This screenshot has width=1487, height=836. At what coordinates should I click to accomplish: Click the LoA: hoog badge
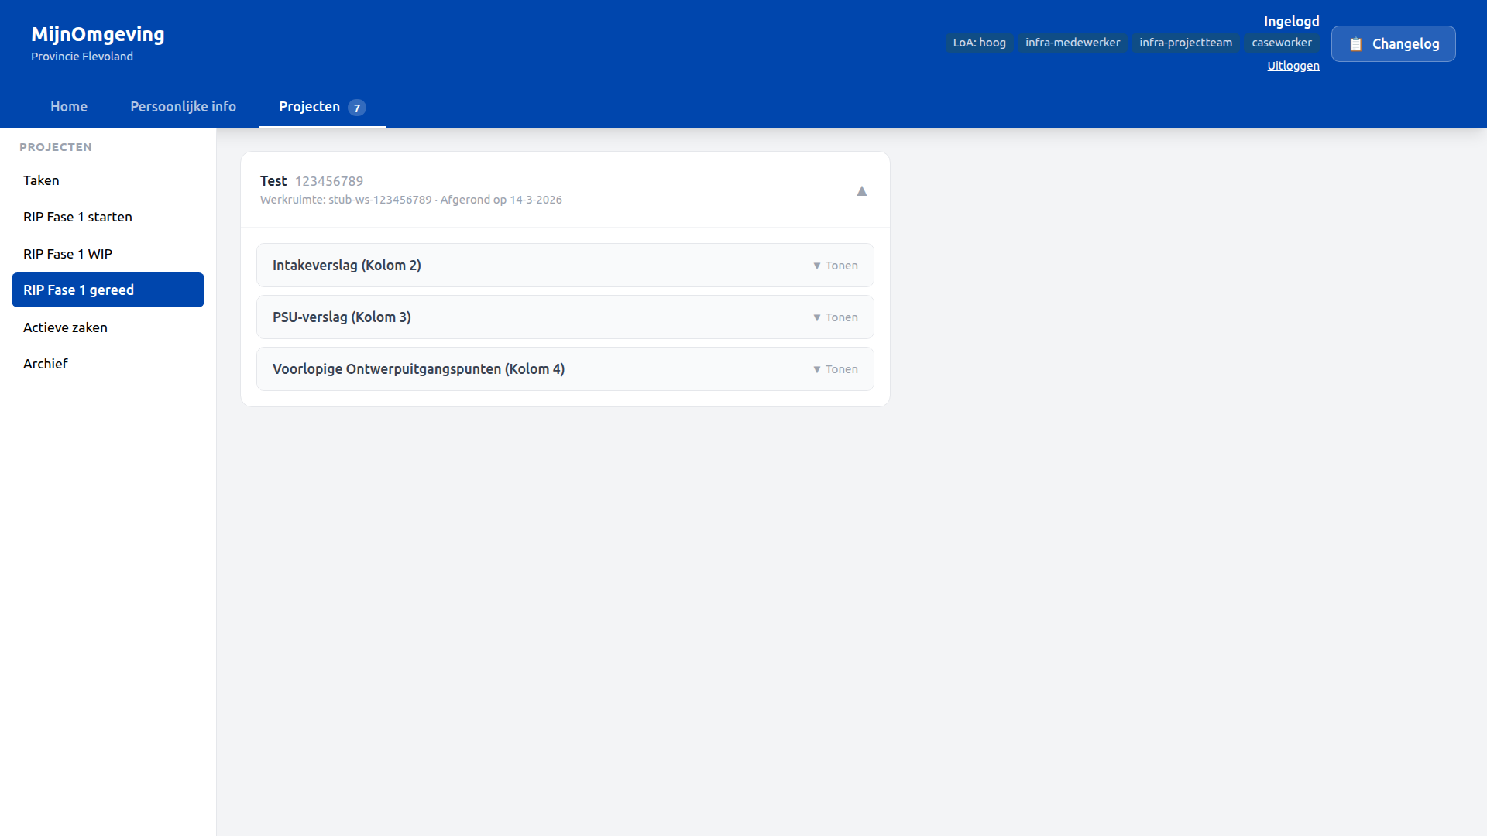click(979, 43)
